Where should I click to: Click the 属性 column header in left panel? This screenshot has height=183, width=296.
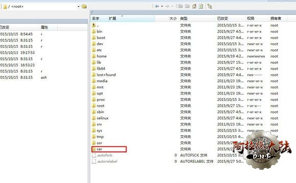pos(44,27)
